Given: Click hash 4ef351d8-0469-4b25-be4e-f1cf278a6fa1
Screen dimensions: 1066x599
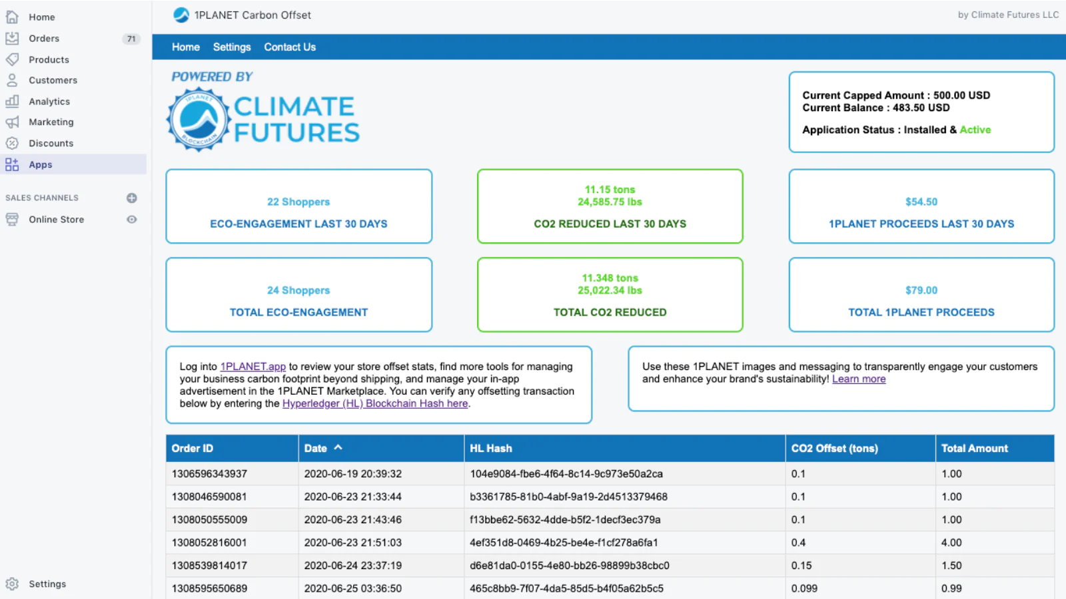Looking at the screenshot, I should (x=564, y=542).
